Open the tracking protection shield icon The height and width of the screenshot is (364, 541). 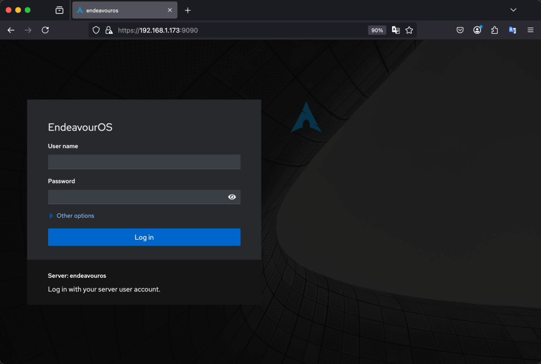tap(96, 30)
